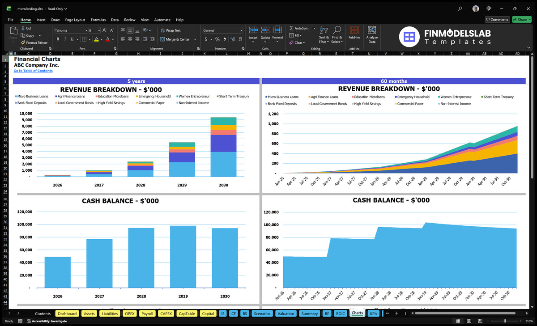
Task: Toggle Italic formatting
Action: pyautogui.click(x=65, y=39)
